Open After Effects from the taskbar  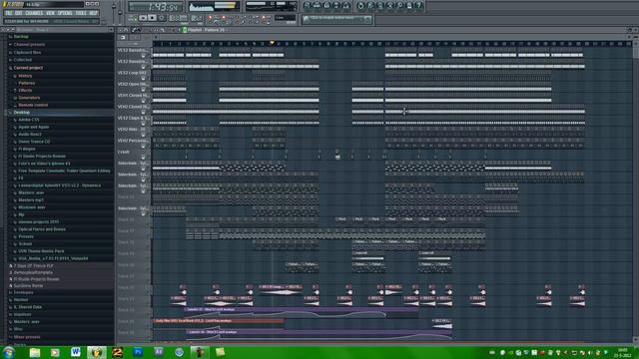(159, 352)
